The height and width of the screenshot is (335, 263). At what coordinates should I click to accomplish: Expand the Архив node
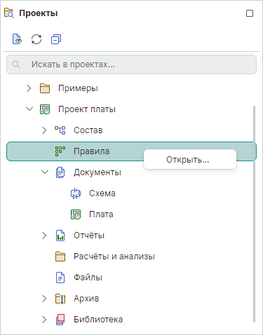tap(44, 299)
